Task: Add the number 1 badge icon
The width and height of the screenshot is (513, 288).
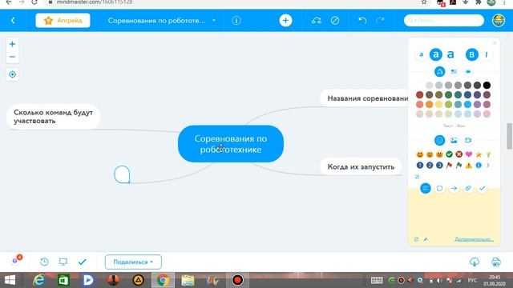Action: (420, 166)
